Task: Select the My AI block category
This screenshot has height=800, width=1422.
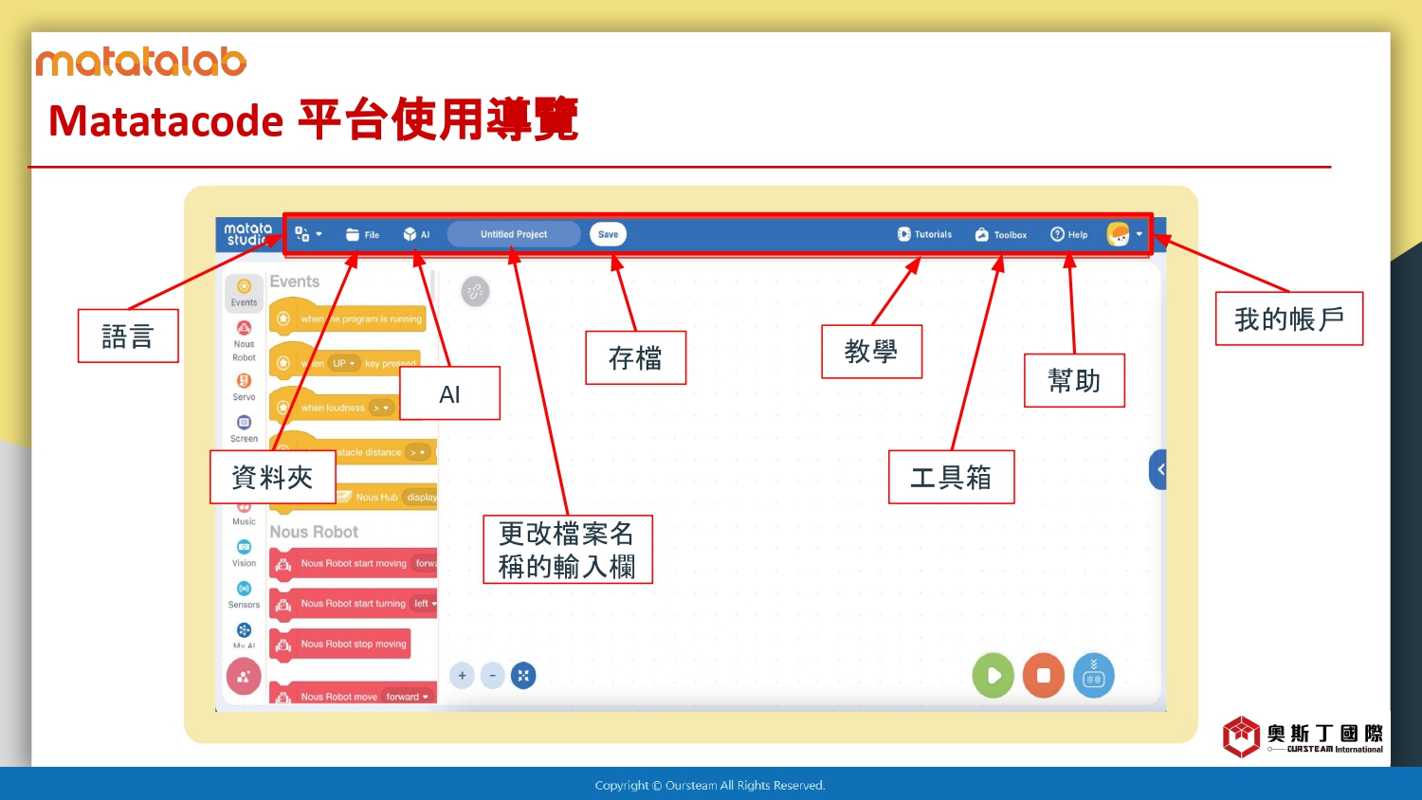Action: pyautogui.click(x=244, y=635)
